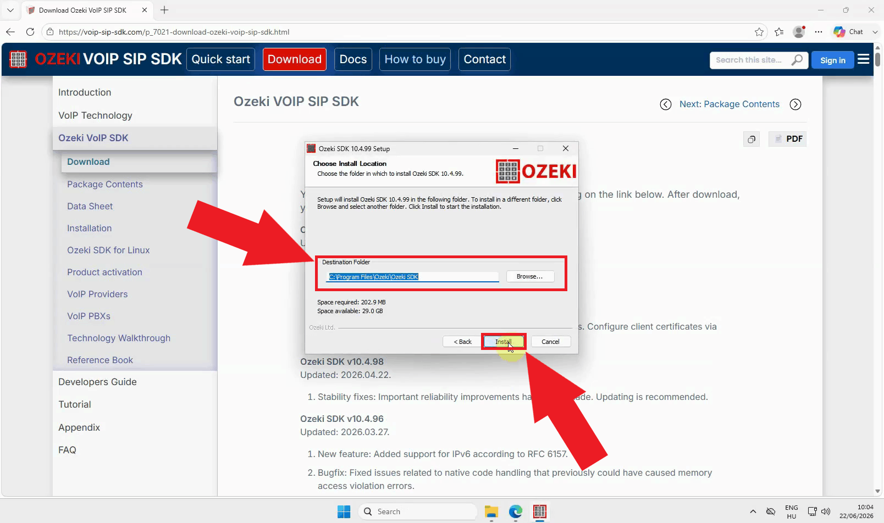Viewport: 884px width, 523px height.
Task: Select Developers Guide in sidebar
Action: click(x=97, y=382)
